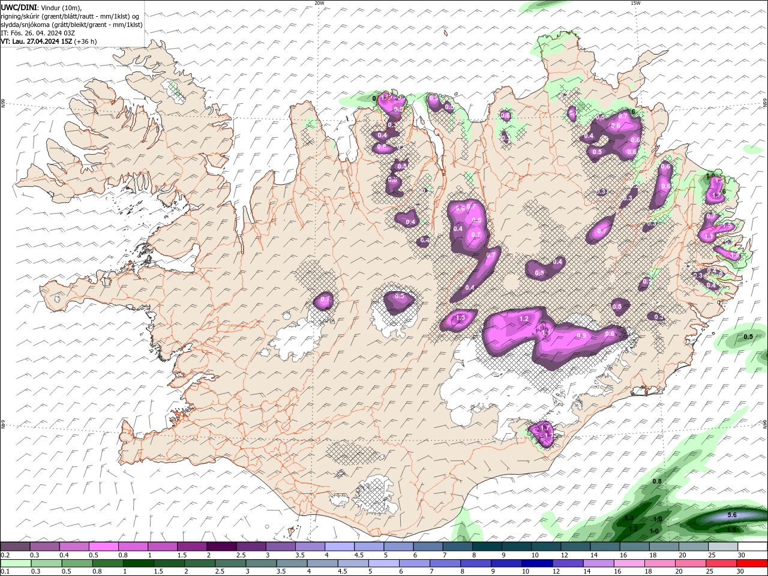Pick the darkest purple upper swatch between 2 and 2.5

pyautogui.click(x=221, y=547)
